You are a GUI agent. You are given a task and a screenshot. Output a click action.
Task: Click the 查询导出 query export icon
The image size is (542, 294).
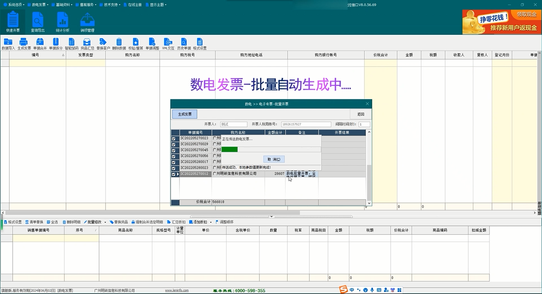tap(38, 22)
